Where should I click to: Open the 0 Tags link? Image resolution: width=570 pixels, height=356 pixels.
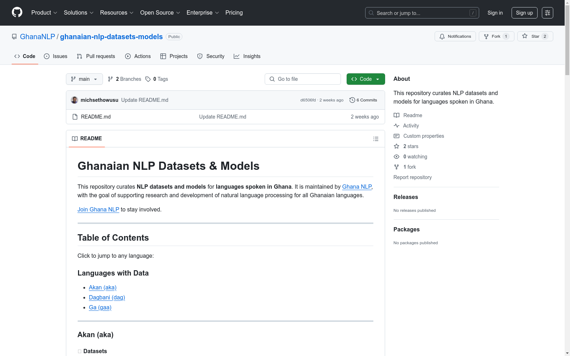click(157, 79)
